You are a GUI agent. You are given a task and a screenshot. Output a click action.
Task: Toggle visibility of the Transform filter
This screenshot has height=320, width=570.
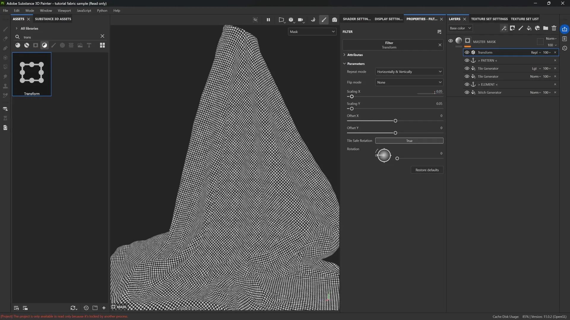click(x=467, y=52)
